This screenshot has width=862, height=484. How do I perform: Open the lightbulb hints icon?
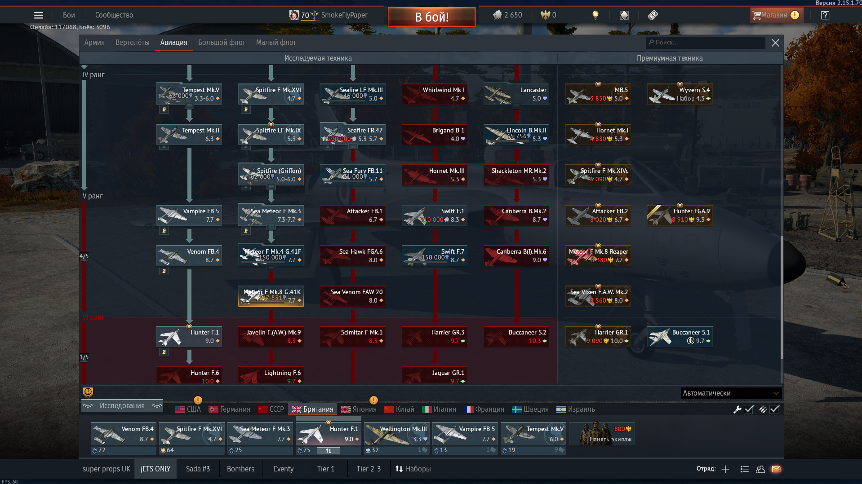pyautogui.click(x=595, y=15)
